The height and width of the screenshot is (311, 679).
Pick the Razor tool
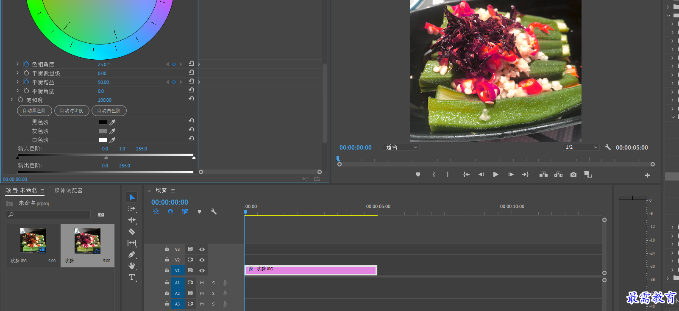pyautogui.click(x=132, y=231)
